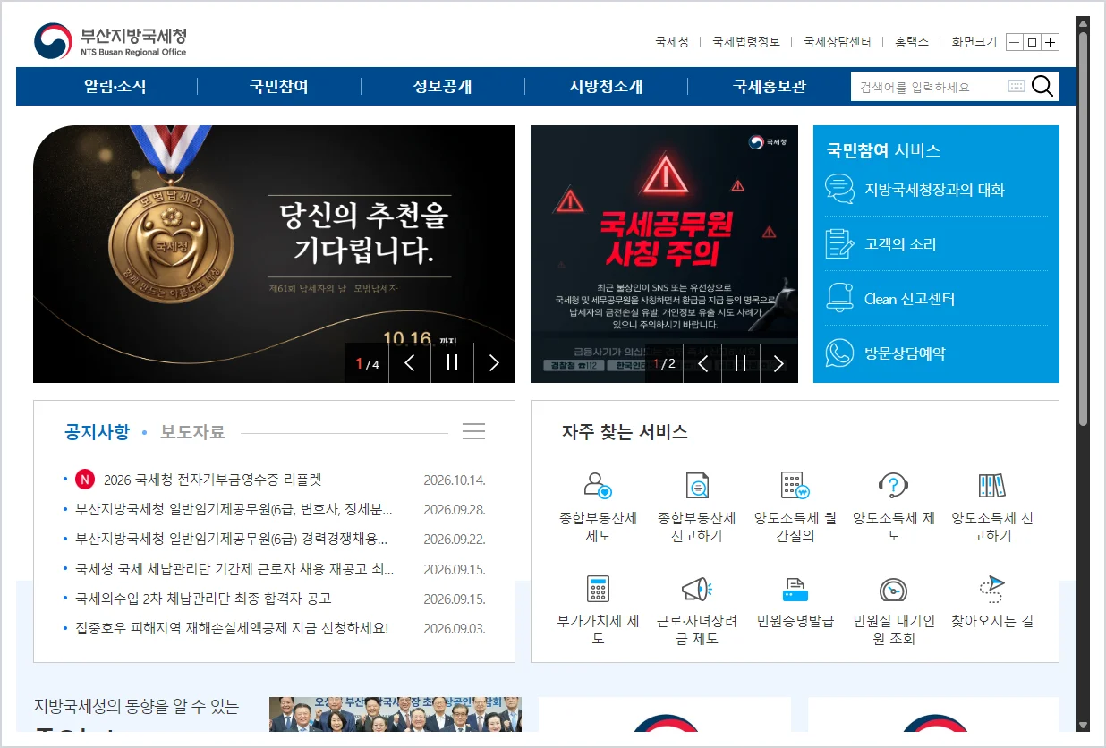
Task: Open 부가가치세 제도 calculator icon
Action: 598,589
